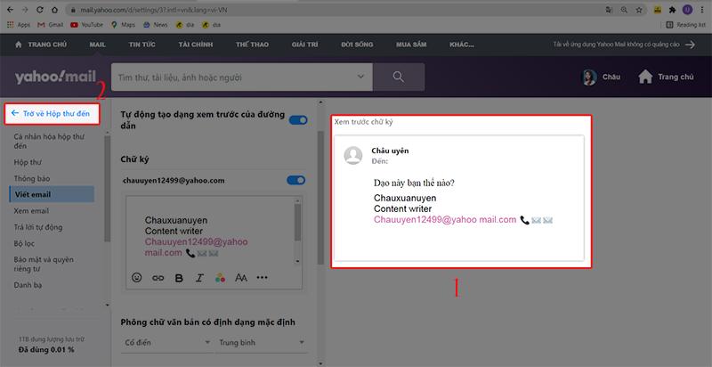Open Bảo mật và quyền riêng tư settings
712x367 pixels.
tap(44, 265)
